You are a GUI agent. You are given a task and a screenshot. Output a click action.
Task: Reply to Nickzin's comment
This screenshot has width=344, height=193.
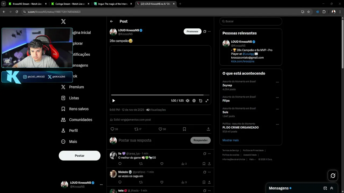coord(120,182)
